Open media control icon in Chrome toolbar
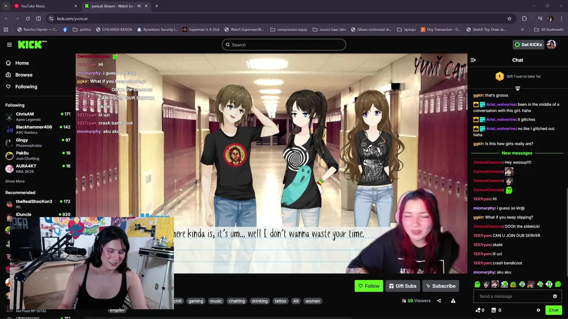The image size is (568, 319). [x=540, y=19]
